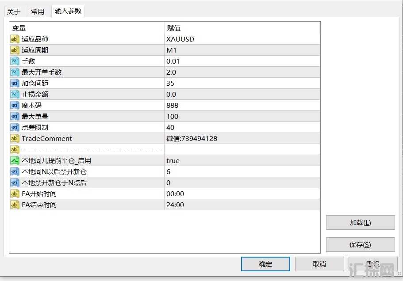Select the 888 value for 魔术码

(242, 105)
